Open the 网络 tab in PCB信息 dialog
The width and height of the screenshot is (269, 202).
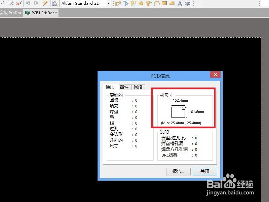(x=138, y=87)
